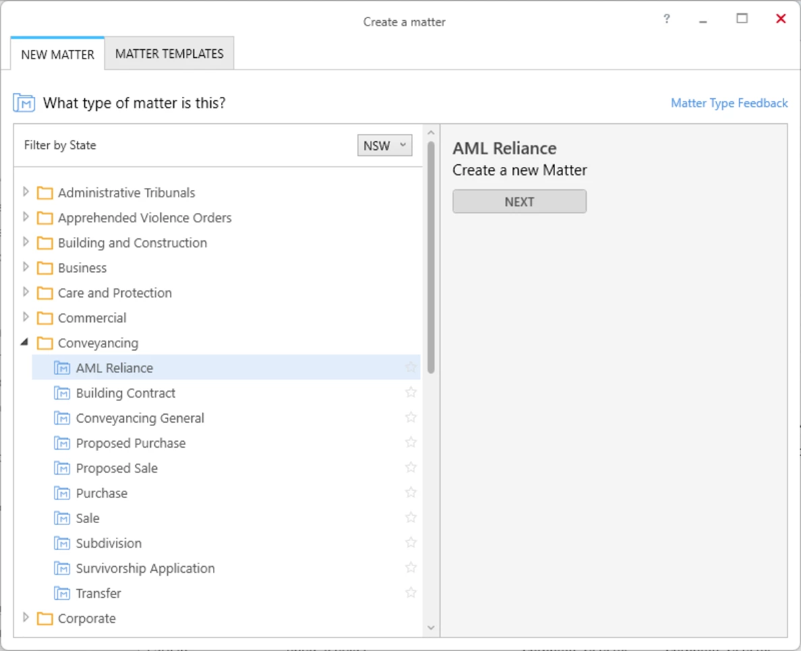The image size is (801, 651).
Task: Click the scroll down arrow of the list
Action: tap(431, 628)
